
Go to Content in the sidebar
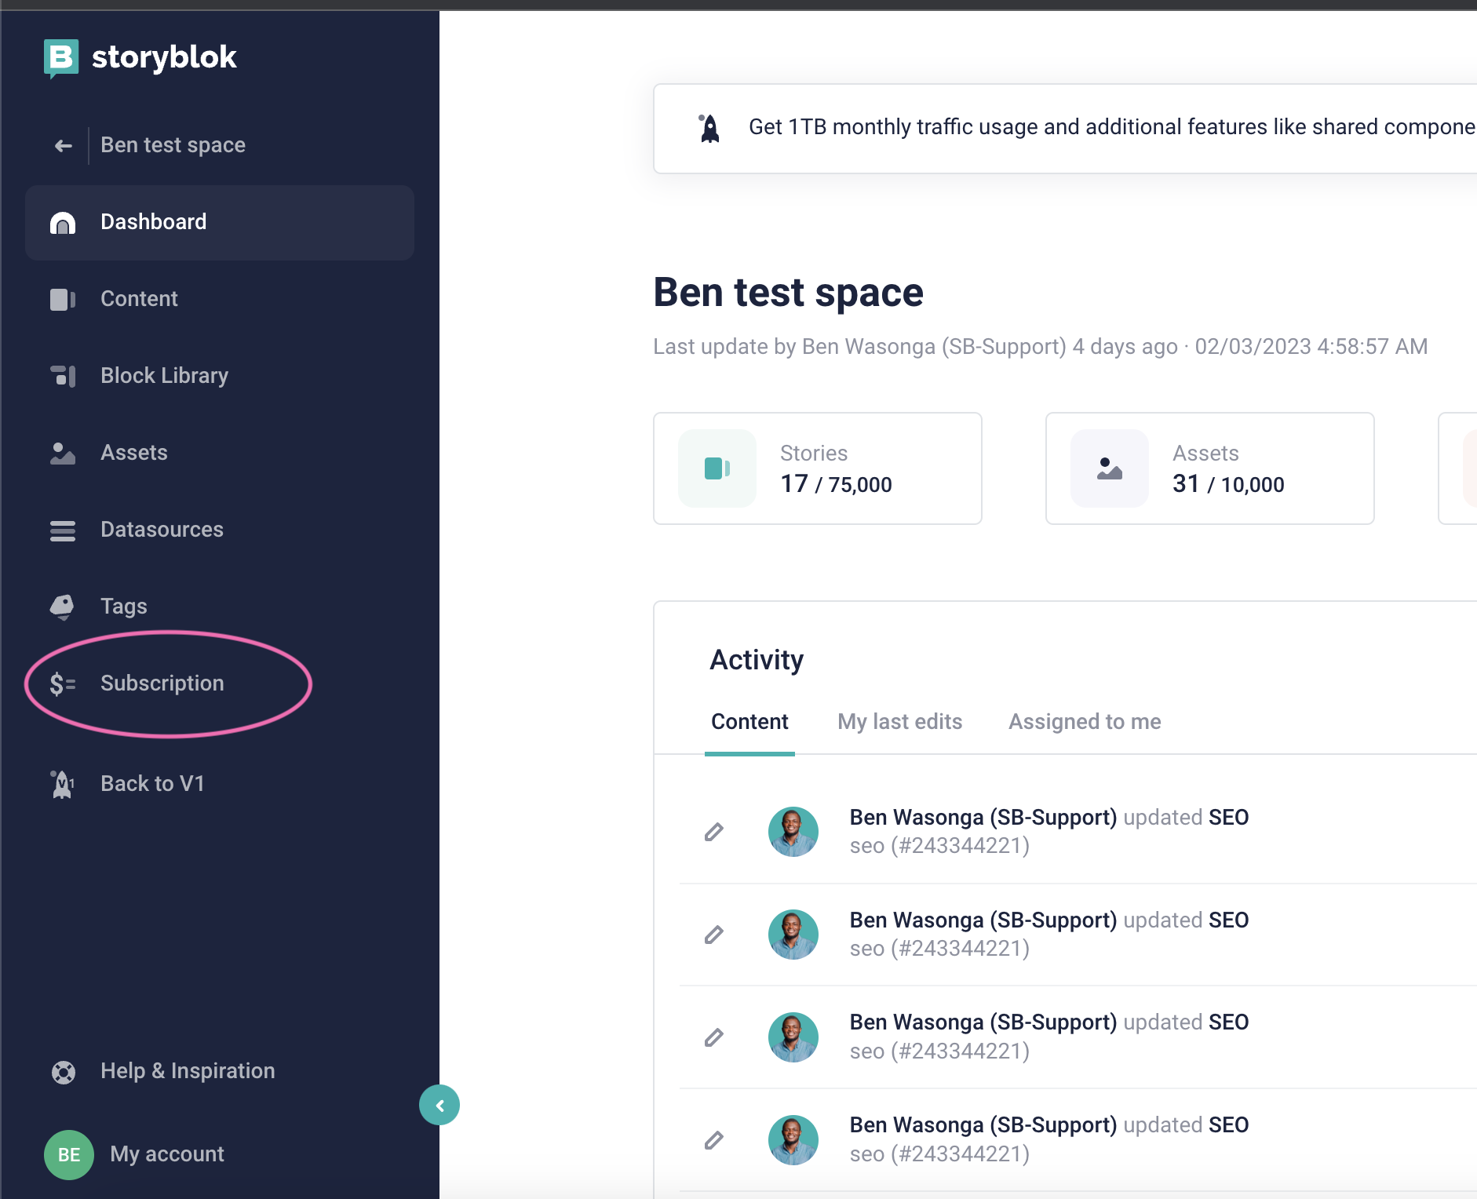220,299
